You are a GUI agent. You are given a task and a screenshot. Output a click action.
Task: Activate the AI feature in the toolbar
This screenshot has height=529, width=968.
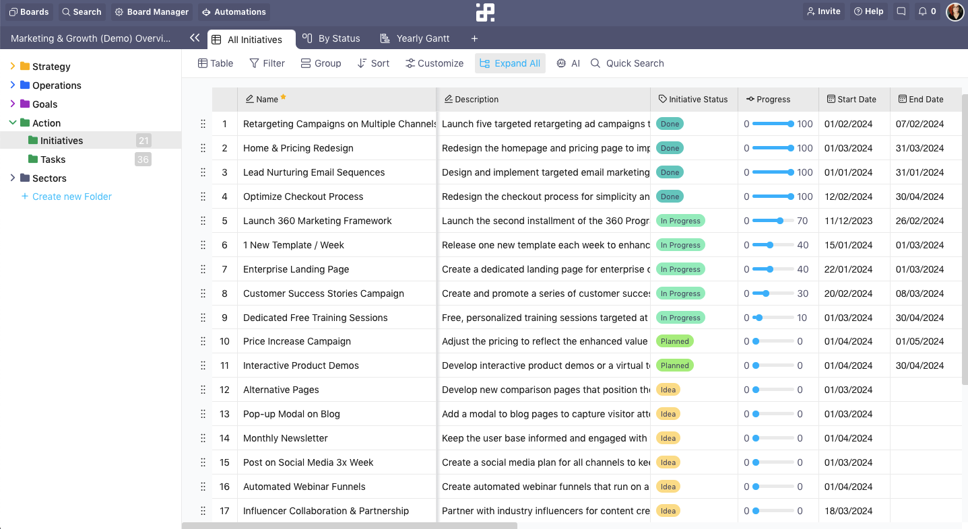point(567,63)
